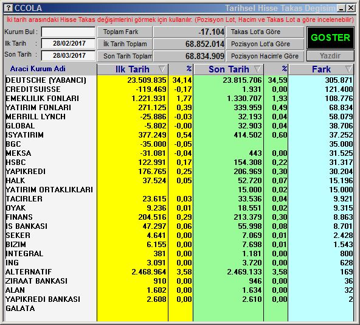This screenshot has height=325, width=360.
Task: Select the ING row
Action: pos(179,263)
